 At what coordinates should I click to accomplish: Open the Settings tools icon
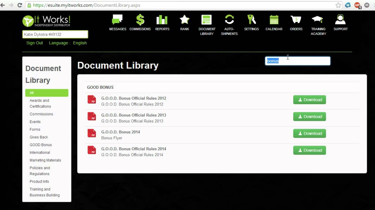[251, 20]
